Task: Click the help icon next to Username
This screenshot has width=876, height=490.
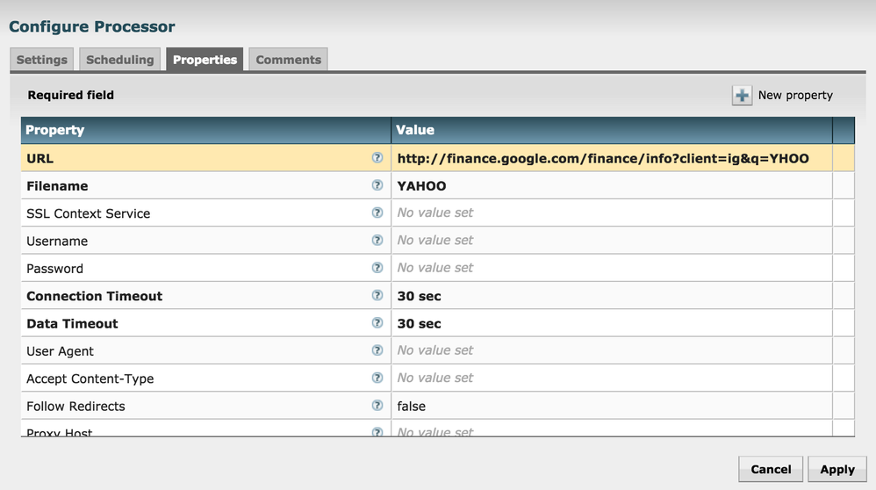Action: (x=377, y=240)
